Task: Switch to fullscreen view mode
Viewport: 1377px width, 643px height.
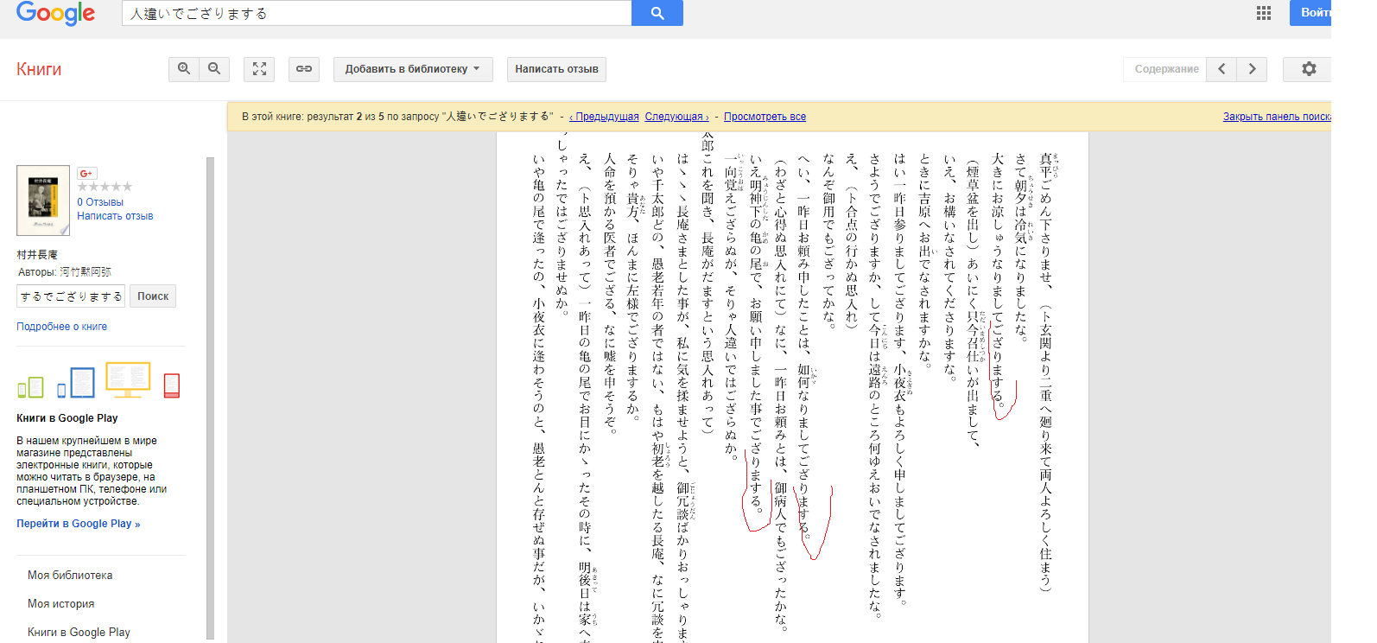Action: 259,69
